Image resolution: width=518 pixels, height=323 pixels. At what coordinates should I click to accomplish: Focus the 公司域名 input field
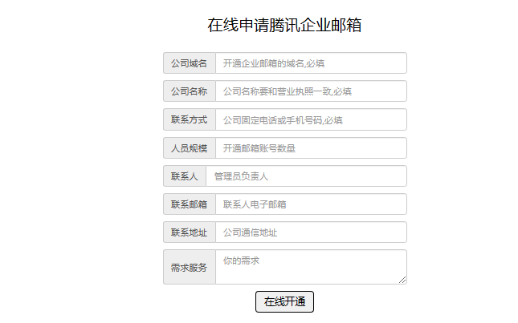[310, 63]
